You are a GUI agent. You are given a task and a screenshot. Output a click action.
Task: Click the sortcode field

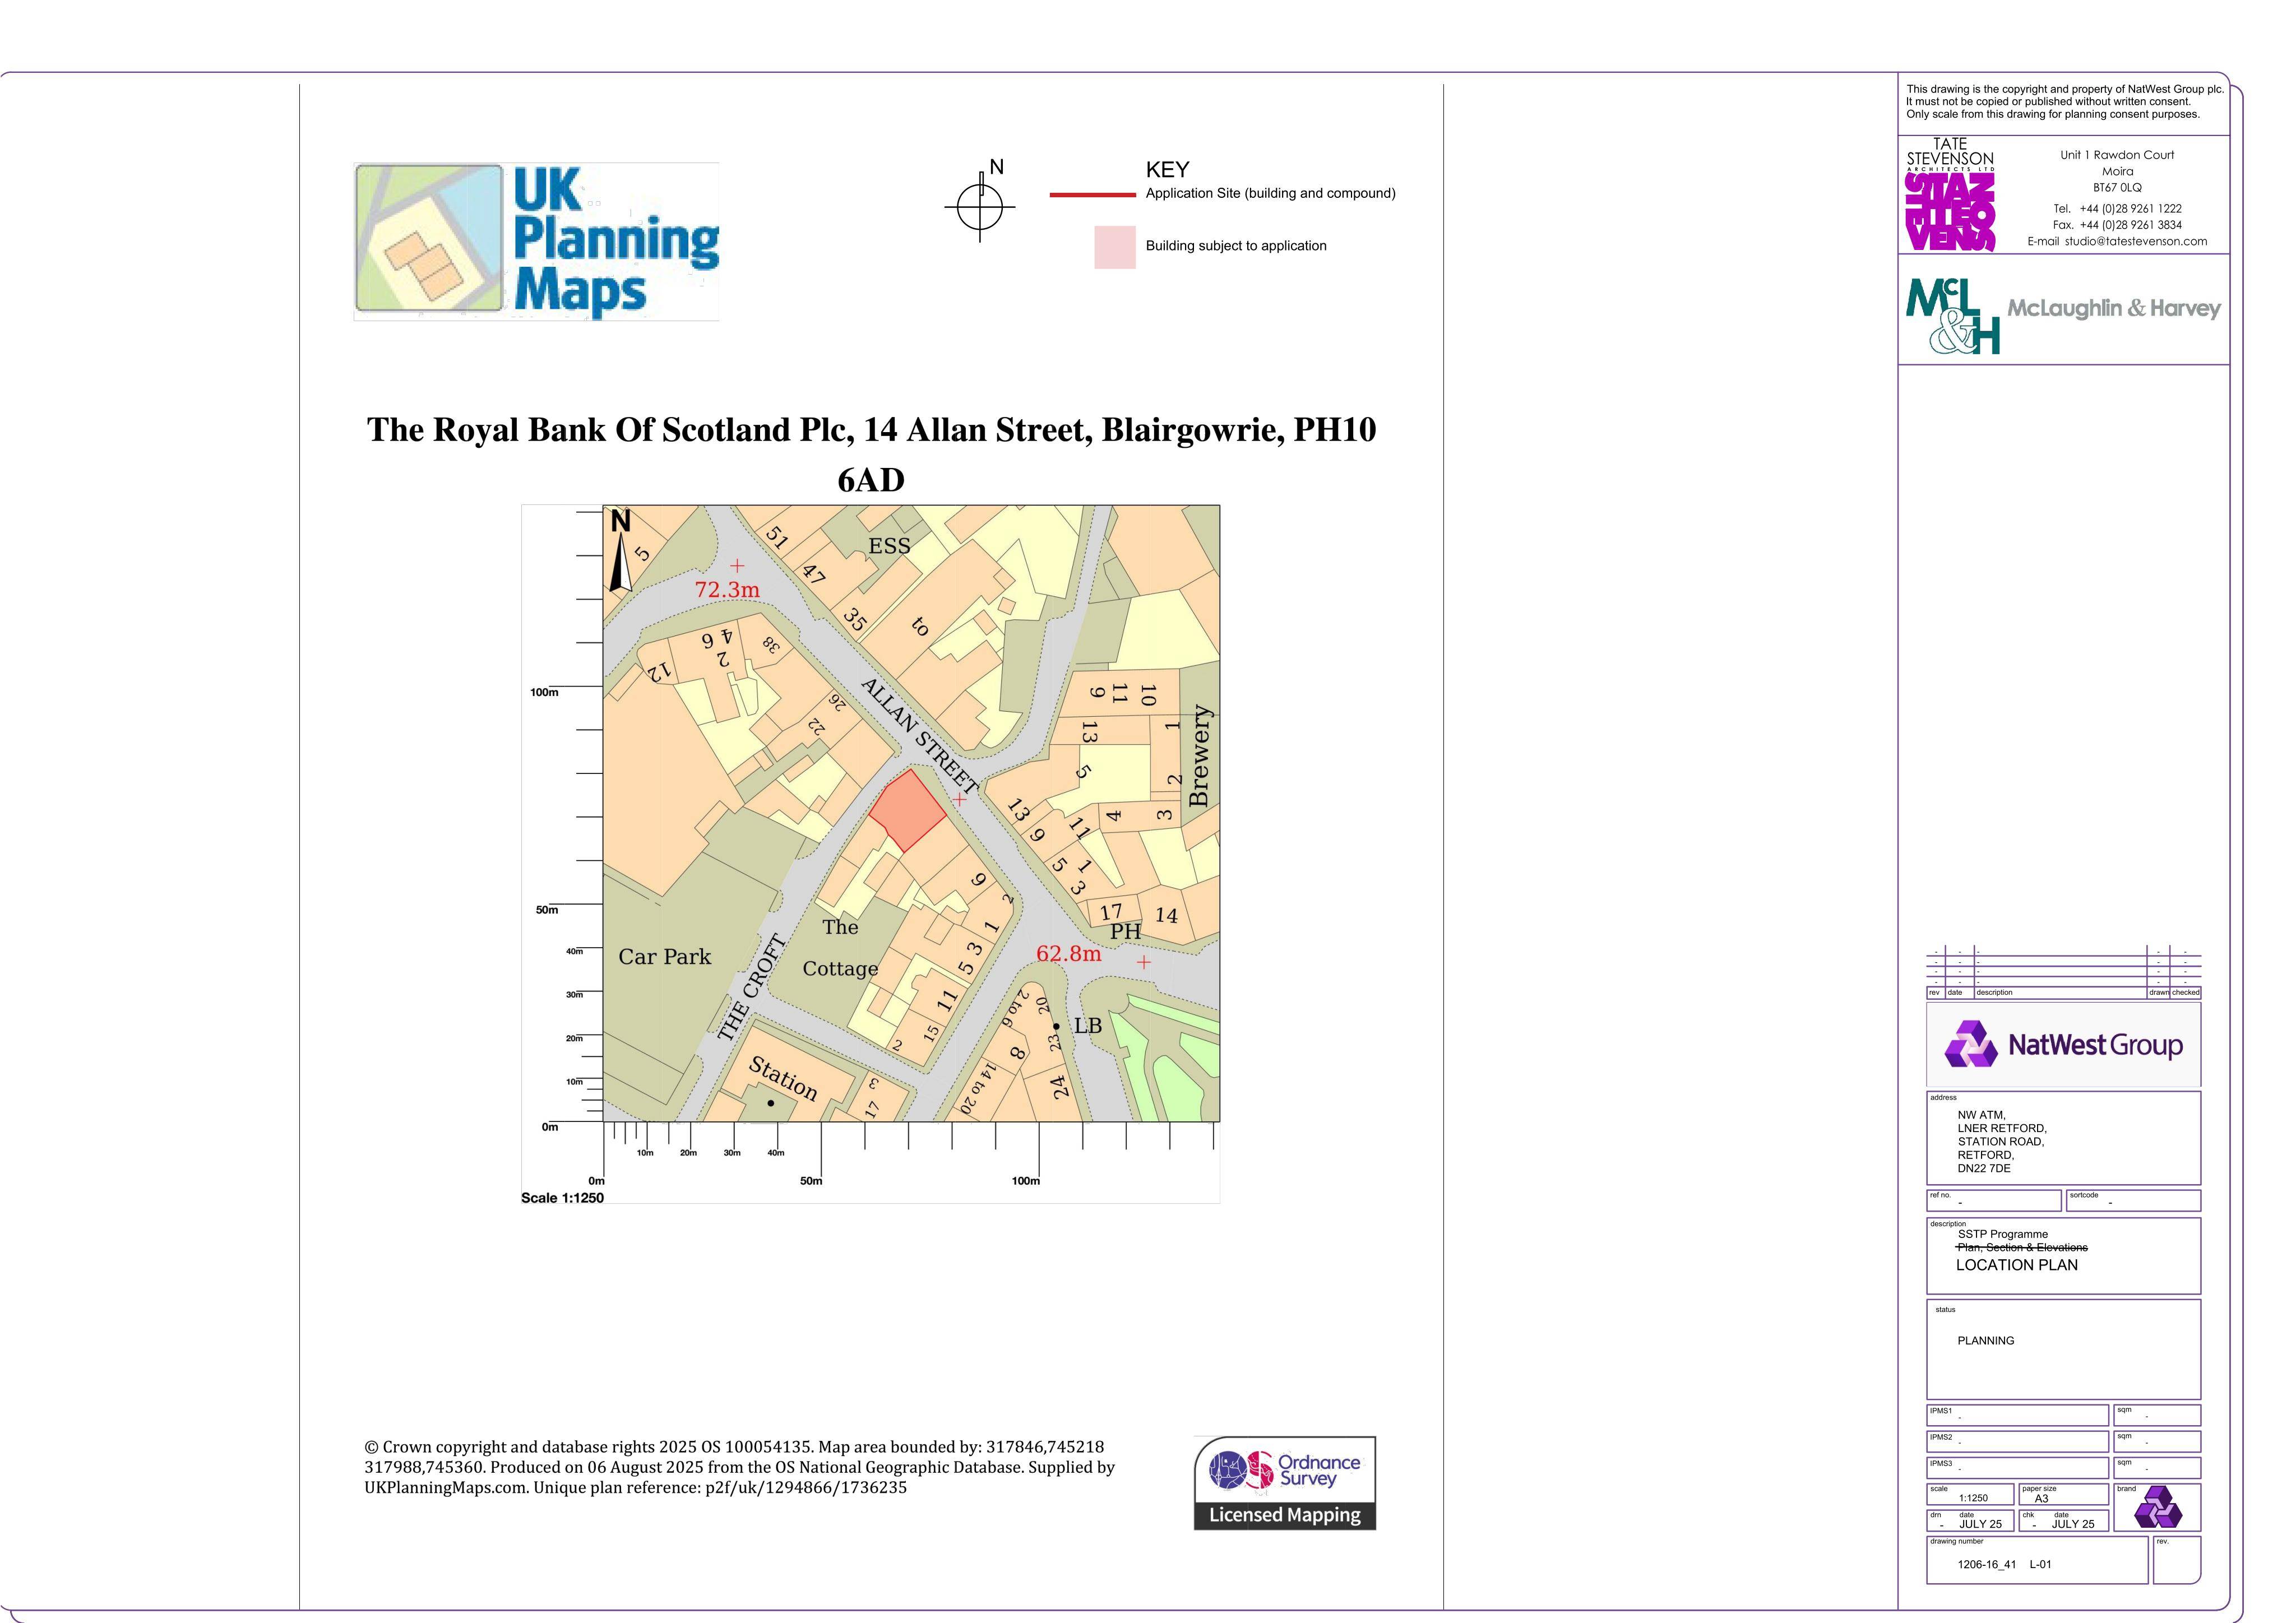pyautogui.click(x=2133, y=1200)
